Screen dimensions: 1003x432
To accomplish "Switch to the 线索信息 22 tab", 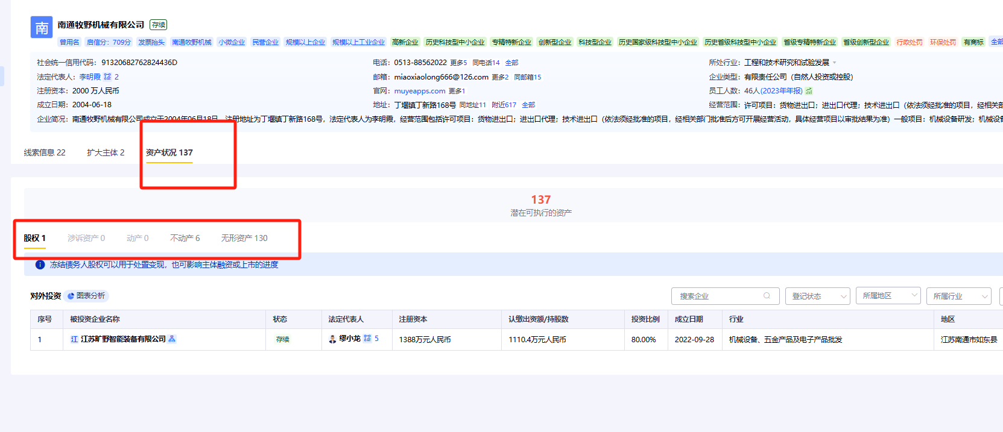I will pos(45,152).
